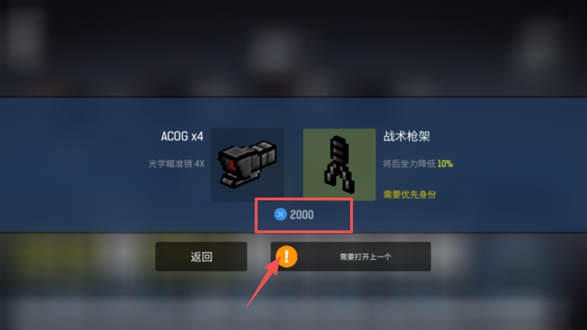
Task: Click the 2000 price value
Action: point(302,215)
